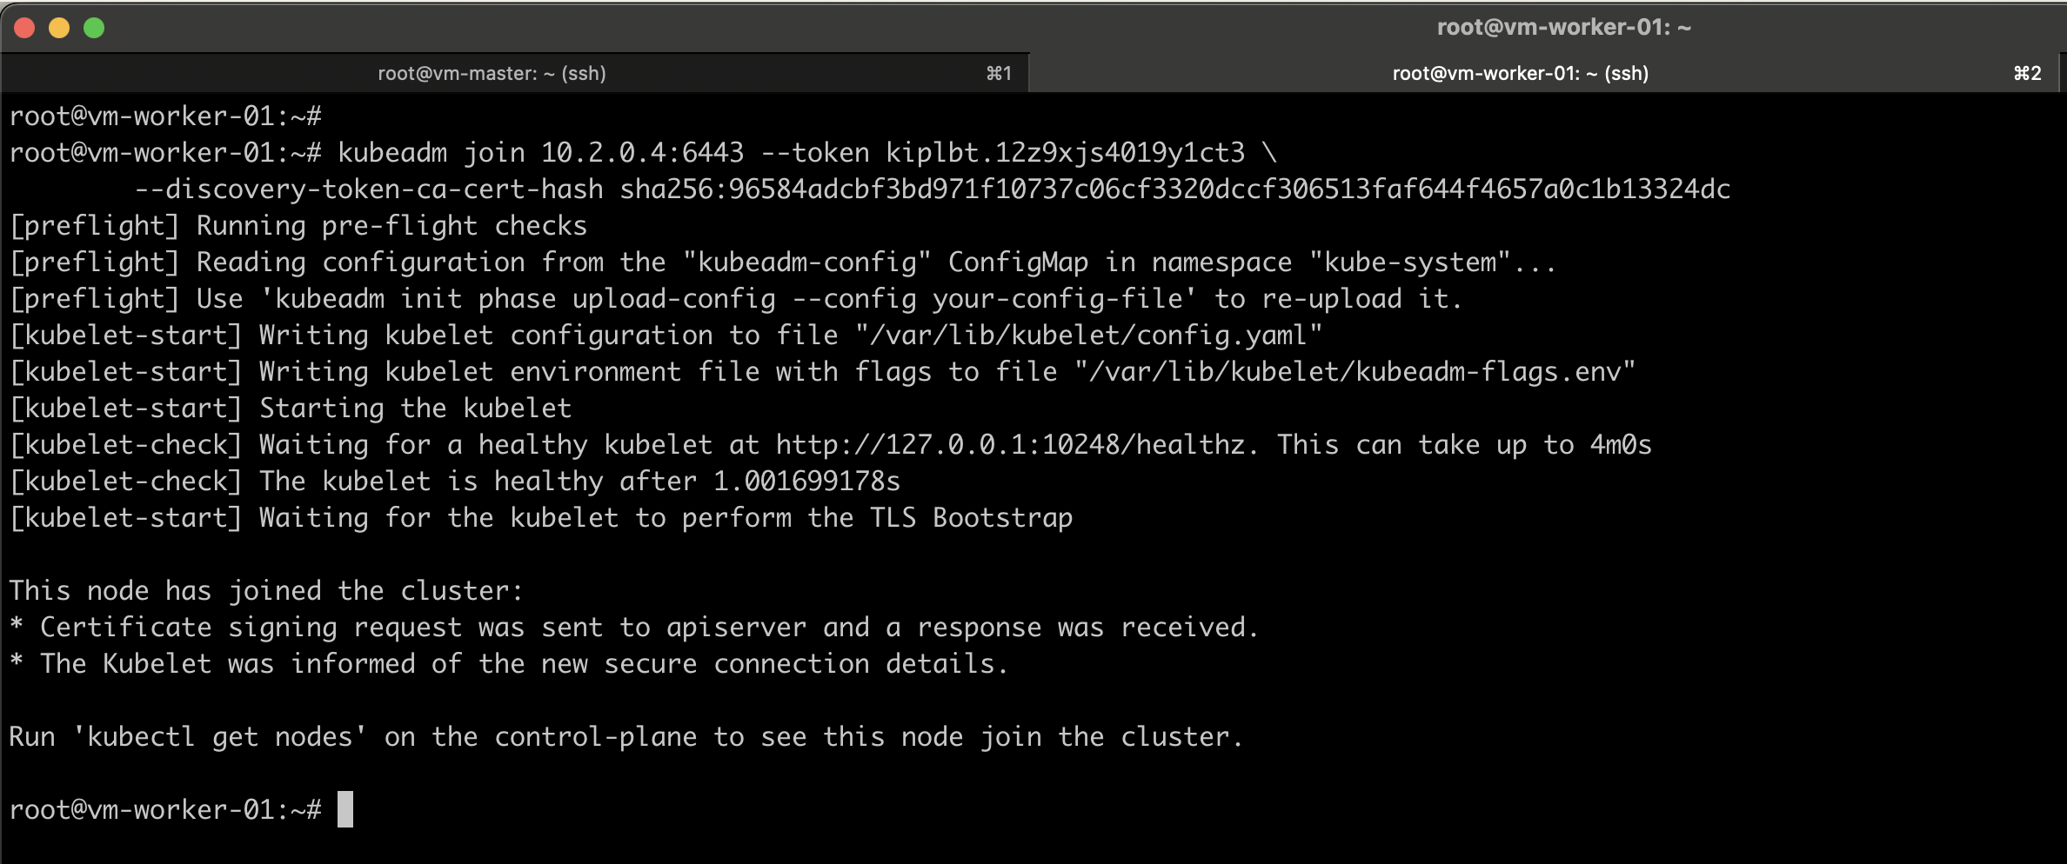
Task: Click the "TLS Bootstrap" text in output
Action: [971, 518]
